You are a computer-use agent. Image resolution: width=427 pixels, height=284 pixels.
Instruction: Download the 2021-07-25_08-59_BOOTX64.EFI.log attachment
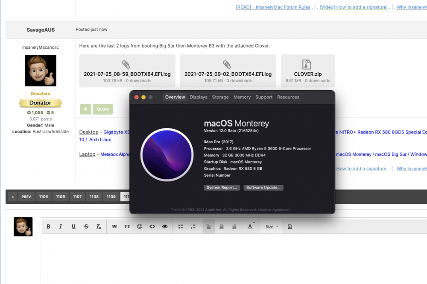point(127,71)
